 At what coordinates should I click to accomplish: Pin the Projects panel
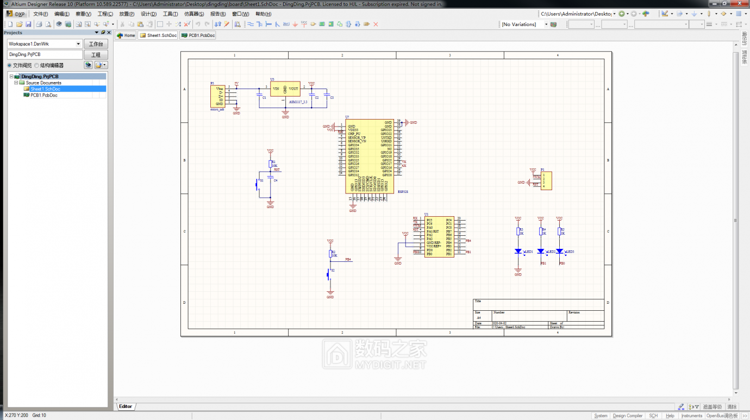click(x=102, y=33)
